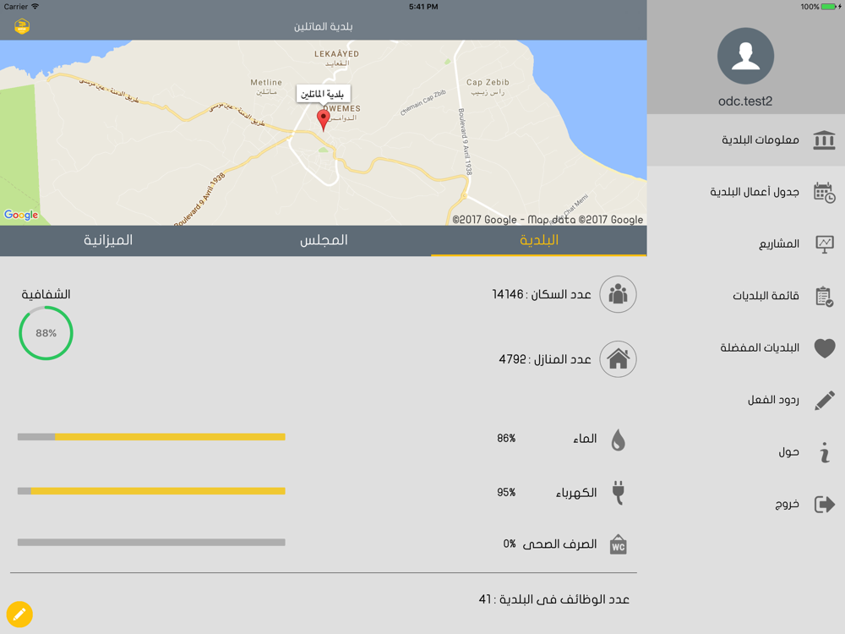Switch to the الميزانية tab
The height and width of the screenshot is (634, 845).
click(108, 240)
